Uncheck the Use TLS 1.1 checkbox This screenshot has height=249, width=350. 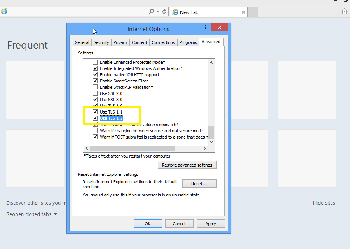click(95, 112)
